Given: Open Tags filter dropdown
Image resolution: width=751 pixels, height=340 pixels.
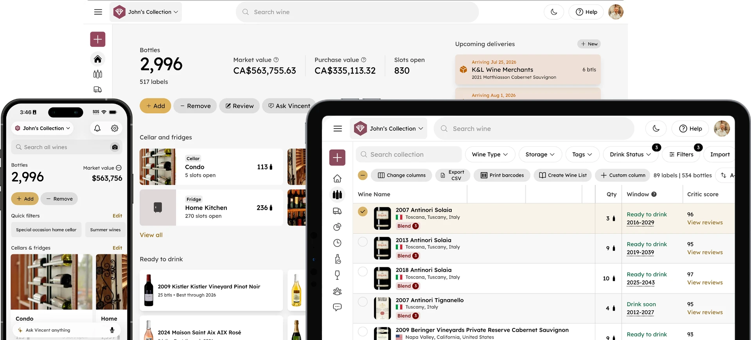Looking at the screenshot, I should [582, 154].
